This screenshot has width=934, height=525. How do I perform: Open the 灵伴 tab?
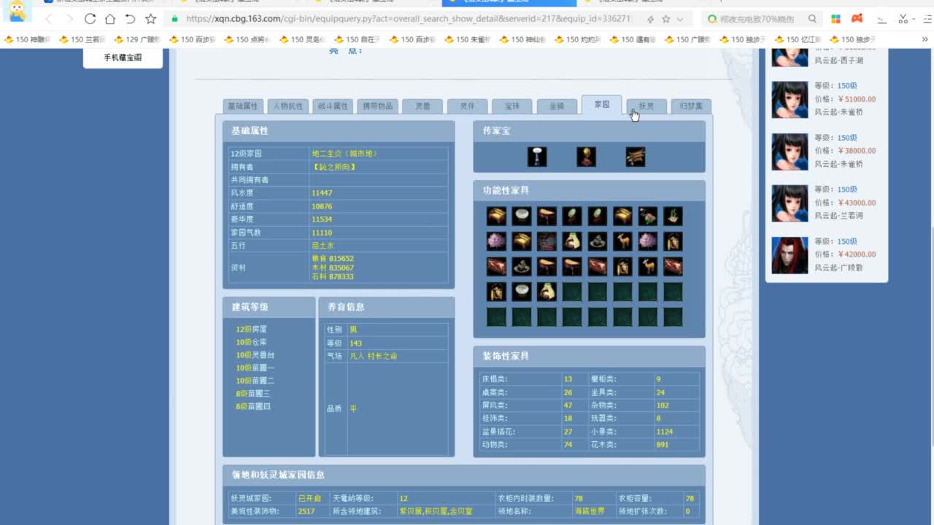[467, 106]
